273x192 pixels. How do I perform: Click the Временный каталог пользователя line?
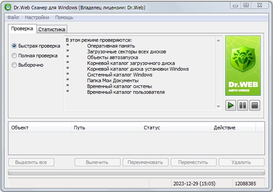126,92
